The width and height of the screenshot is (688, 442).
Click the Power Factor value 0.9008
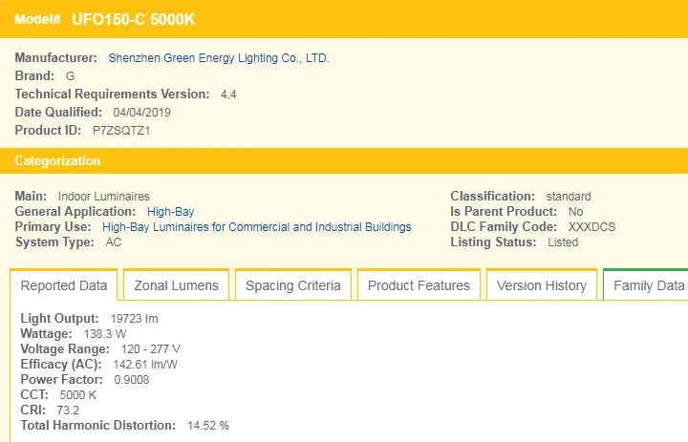coord(132,380)
